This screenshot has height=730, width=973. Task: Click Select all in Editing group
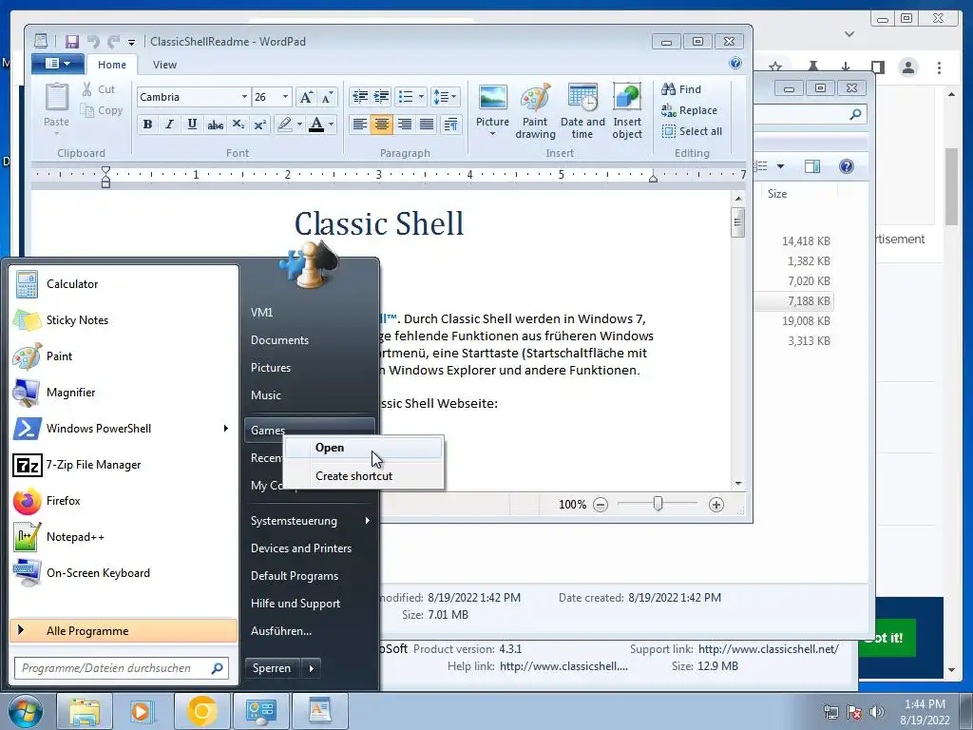[692, 131]
